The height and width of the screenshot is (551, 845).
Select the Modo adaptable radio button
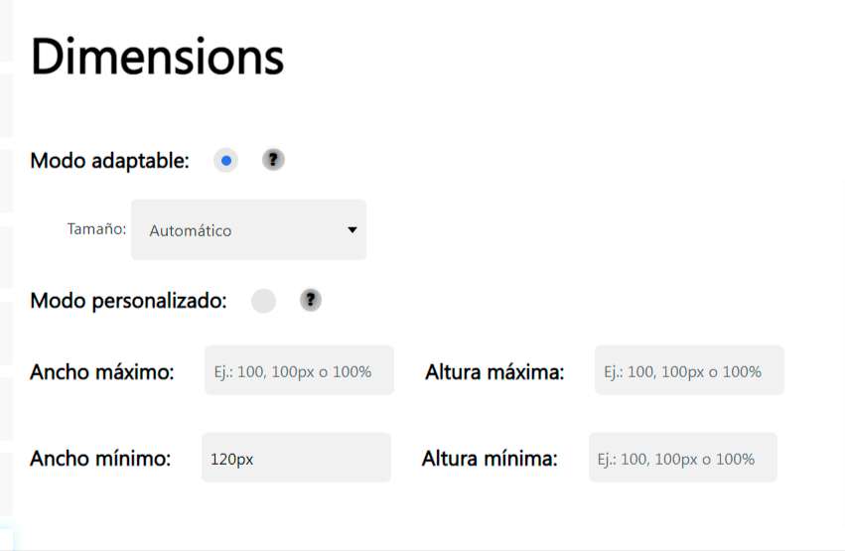(x=225, y=161)
